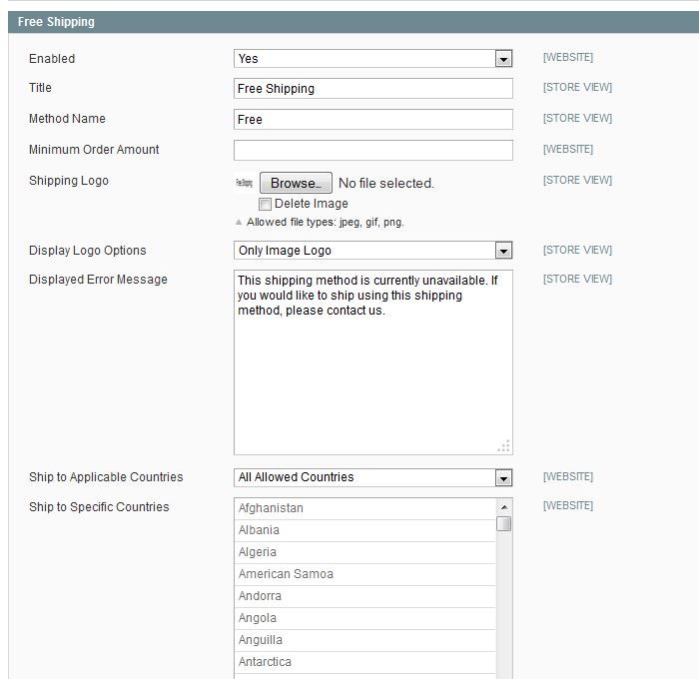Click the Title field containing Free Shipping
The height and width of the screenshot is (679, 699).
click(373, 88)
